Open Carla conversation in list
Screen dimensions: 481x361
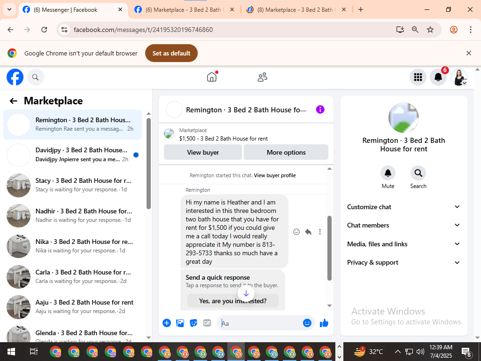tap(73, 276)
